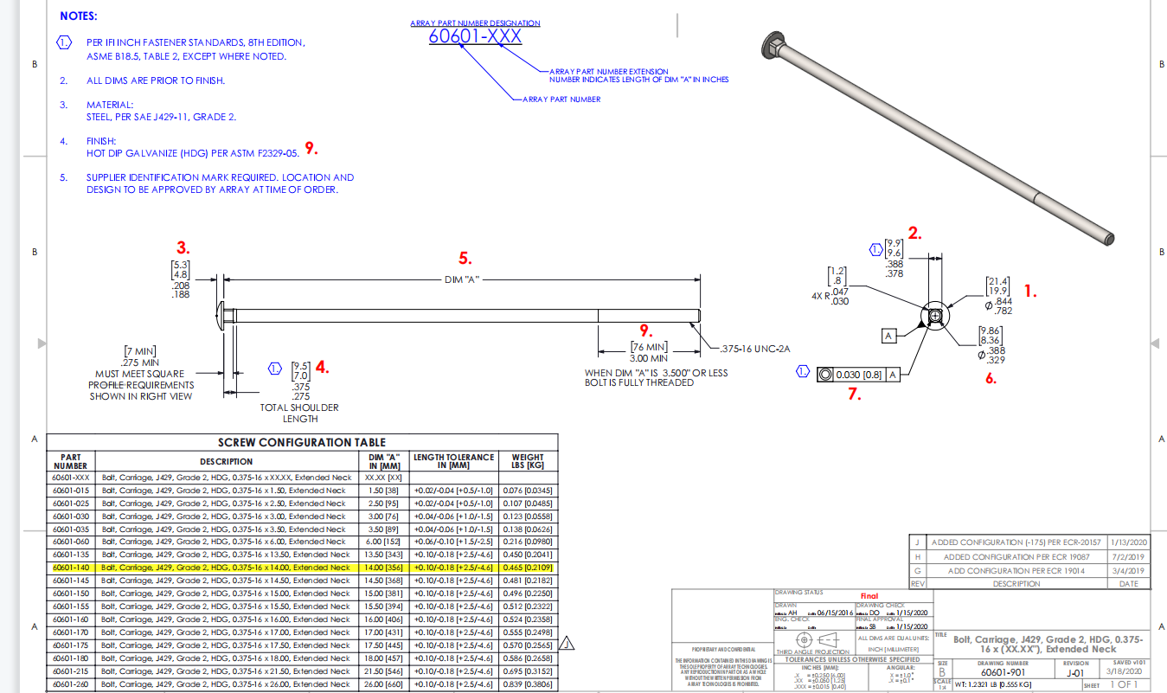Select the datum A box left of end view
This screenshot has height=693, width=1167.
coord(888,333)
